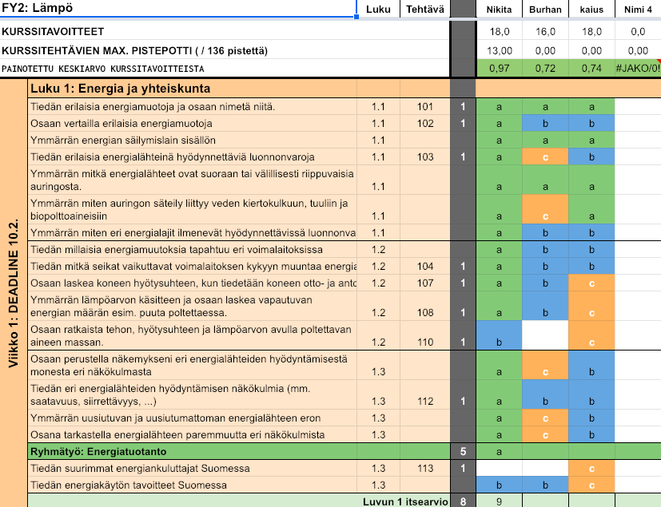
Task: Select the itsearvio points value 8
Action: pos(463,501)
